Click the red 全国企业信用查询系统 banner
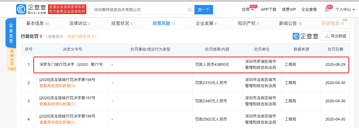This screenshot has width=359, height=128. point(67,9)
